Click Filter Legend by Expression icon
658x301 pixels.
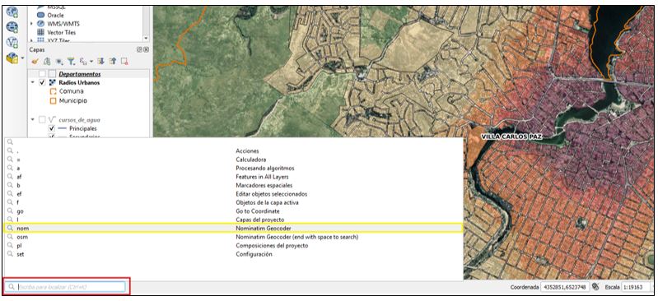point(83,61)
